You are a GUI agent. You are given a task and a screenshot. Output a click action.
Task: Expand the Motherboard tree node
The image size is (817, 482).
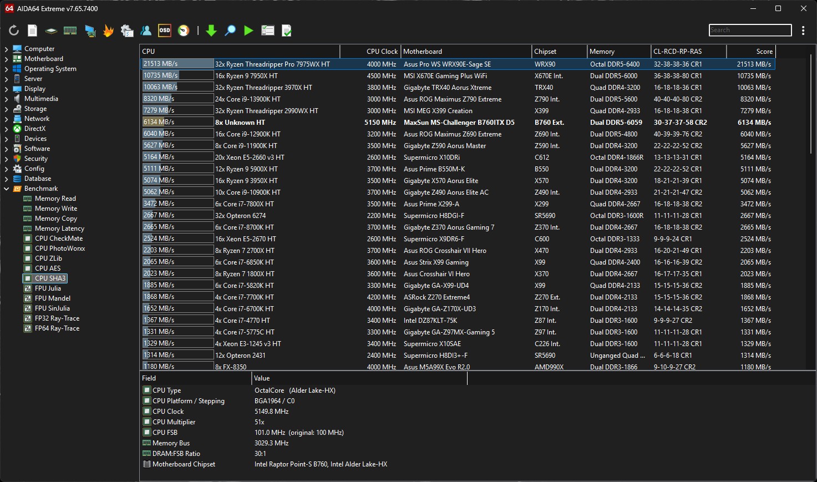(6, 59)
